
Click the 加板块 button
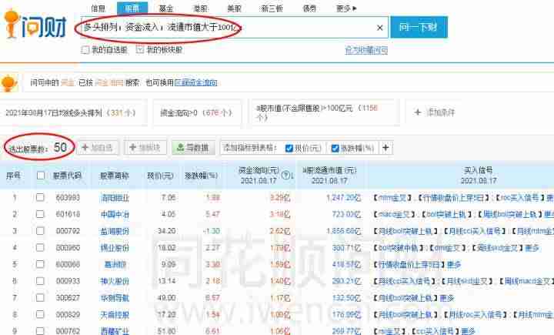tap(145, 148)
